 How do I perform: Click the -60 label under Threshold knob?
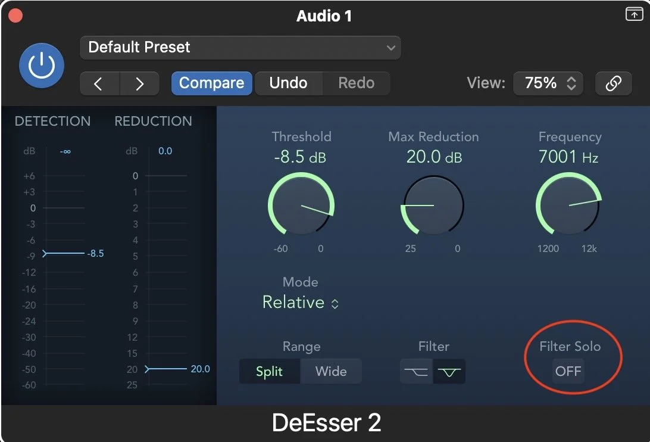(x=280, y=248)
